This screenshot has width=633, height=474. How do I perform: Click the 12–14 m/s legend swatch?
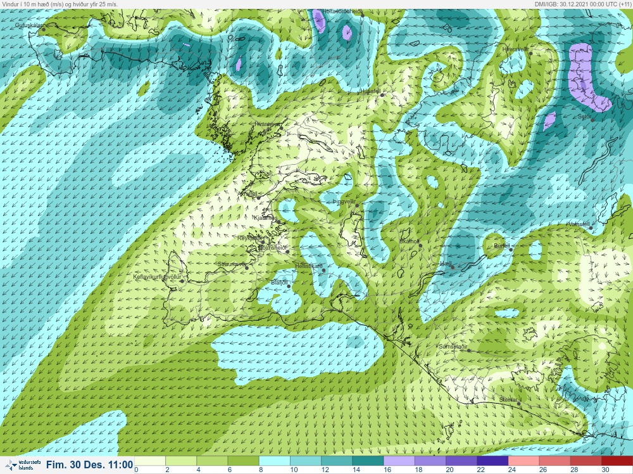coord(336,461)
